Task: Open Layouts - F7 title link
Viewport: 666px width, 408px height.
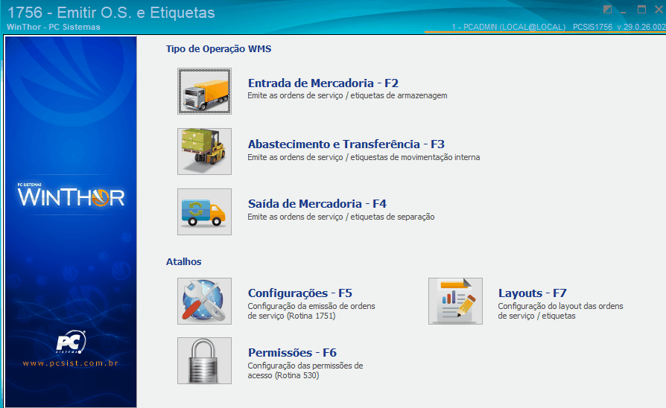Action: 532,293
